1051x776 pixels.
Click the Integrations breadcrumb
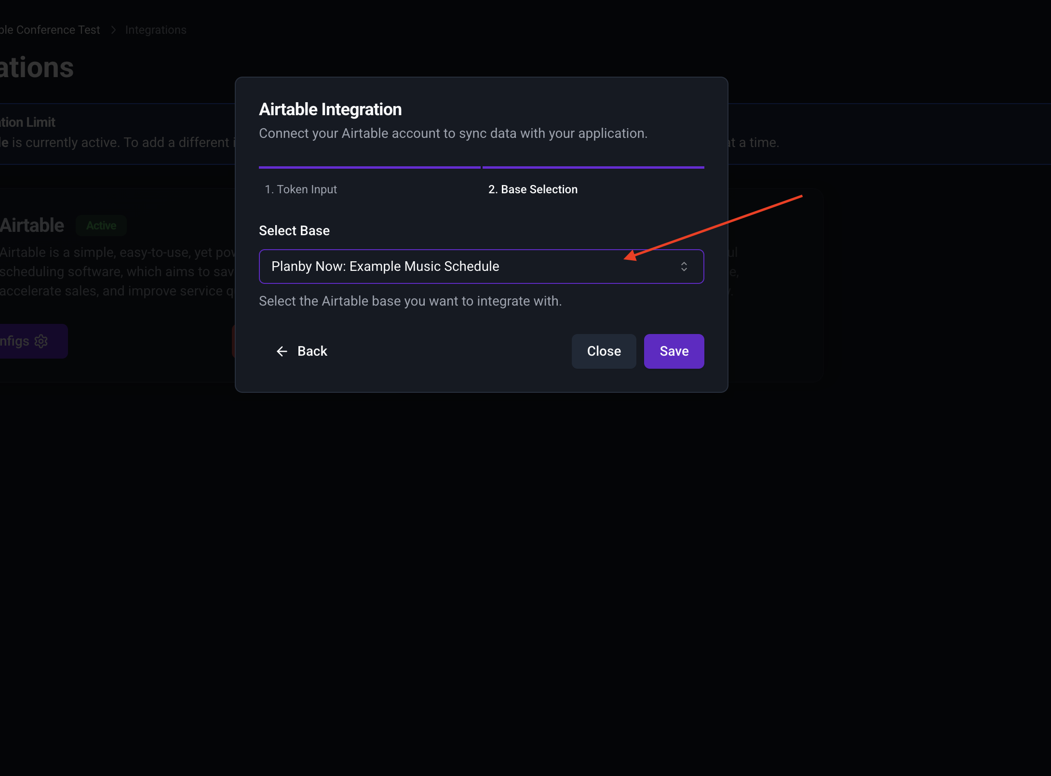click(x=156, y=30)
